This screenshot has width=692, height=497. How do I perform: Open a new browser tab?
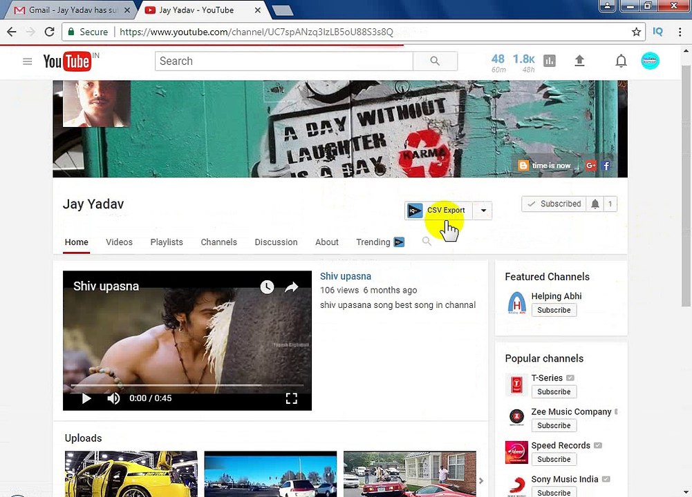(x=283, y=10)
